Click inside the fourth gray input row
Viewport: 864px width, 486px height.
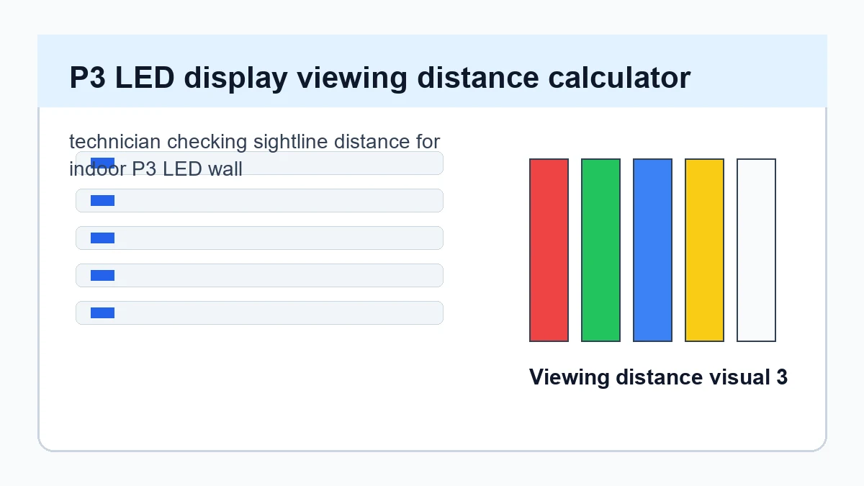pyautogui.click(x=259, y=275)
